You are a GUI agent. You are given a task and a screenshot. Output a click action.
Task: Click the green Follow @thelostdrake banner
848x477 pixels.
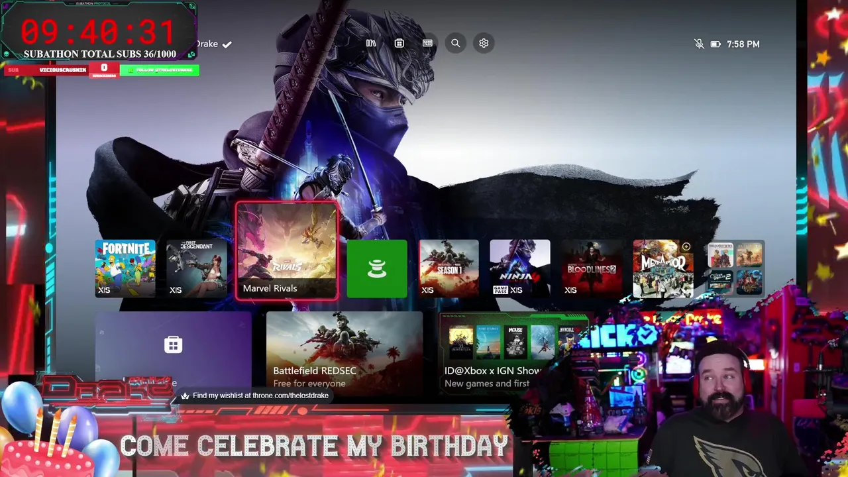(160, 70)
